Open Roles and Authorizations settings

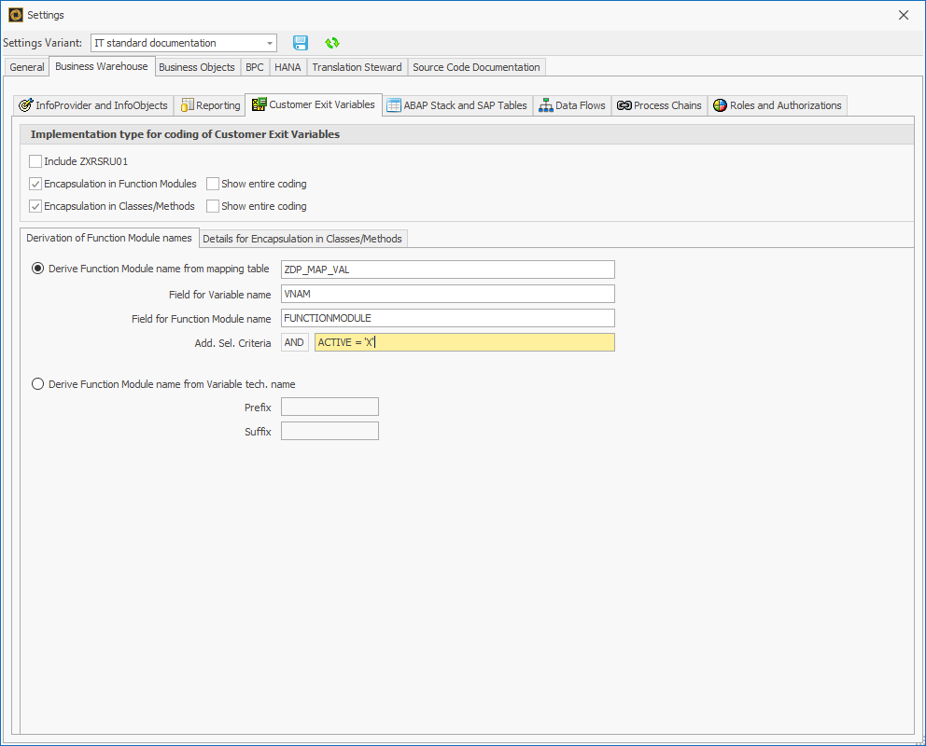point(777,105)
